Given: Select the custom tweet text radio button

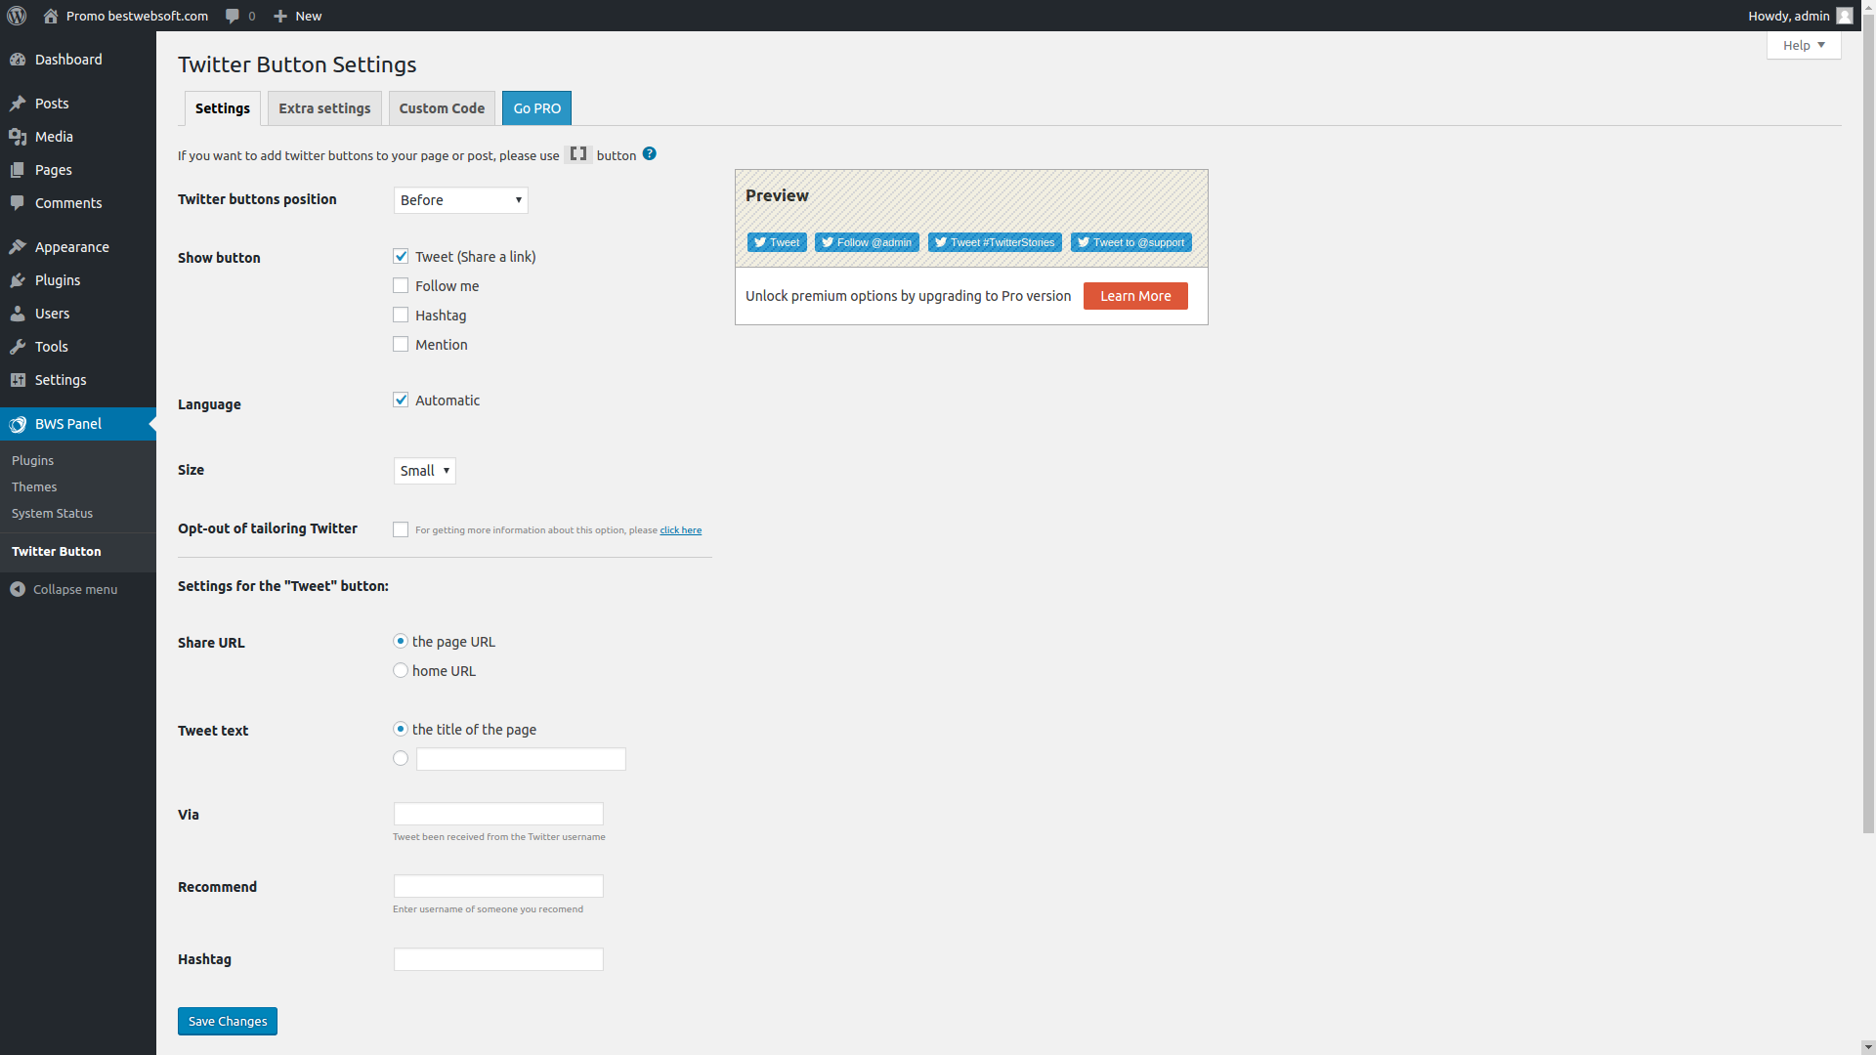Looking at the screenshot, I should (x=401, y=758).
